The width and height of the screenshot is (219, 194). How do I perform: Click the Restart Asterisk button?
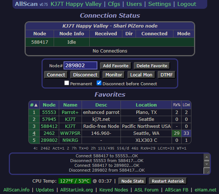(x=168, y=181)
